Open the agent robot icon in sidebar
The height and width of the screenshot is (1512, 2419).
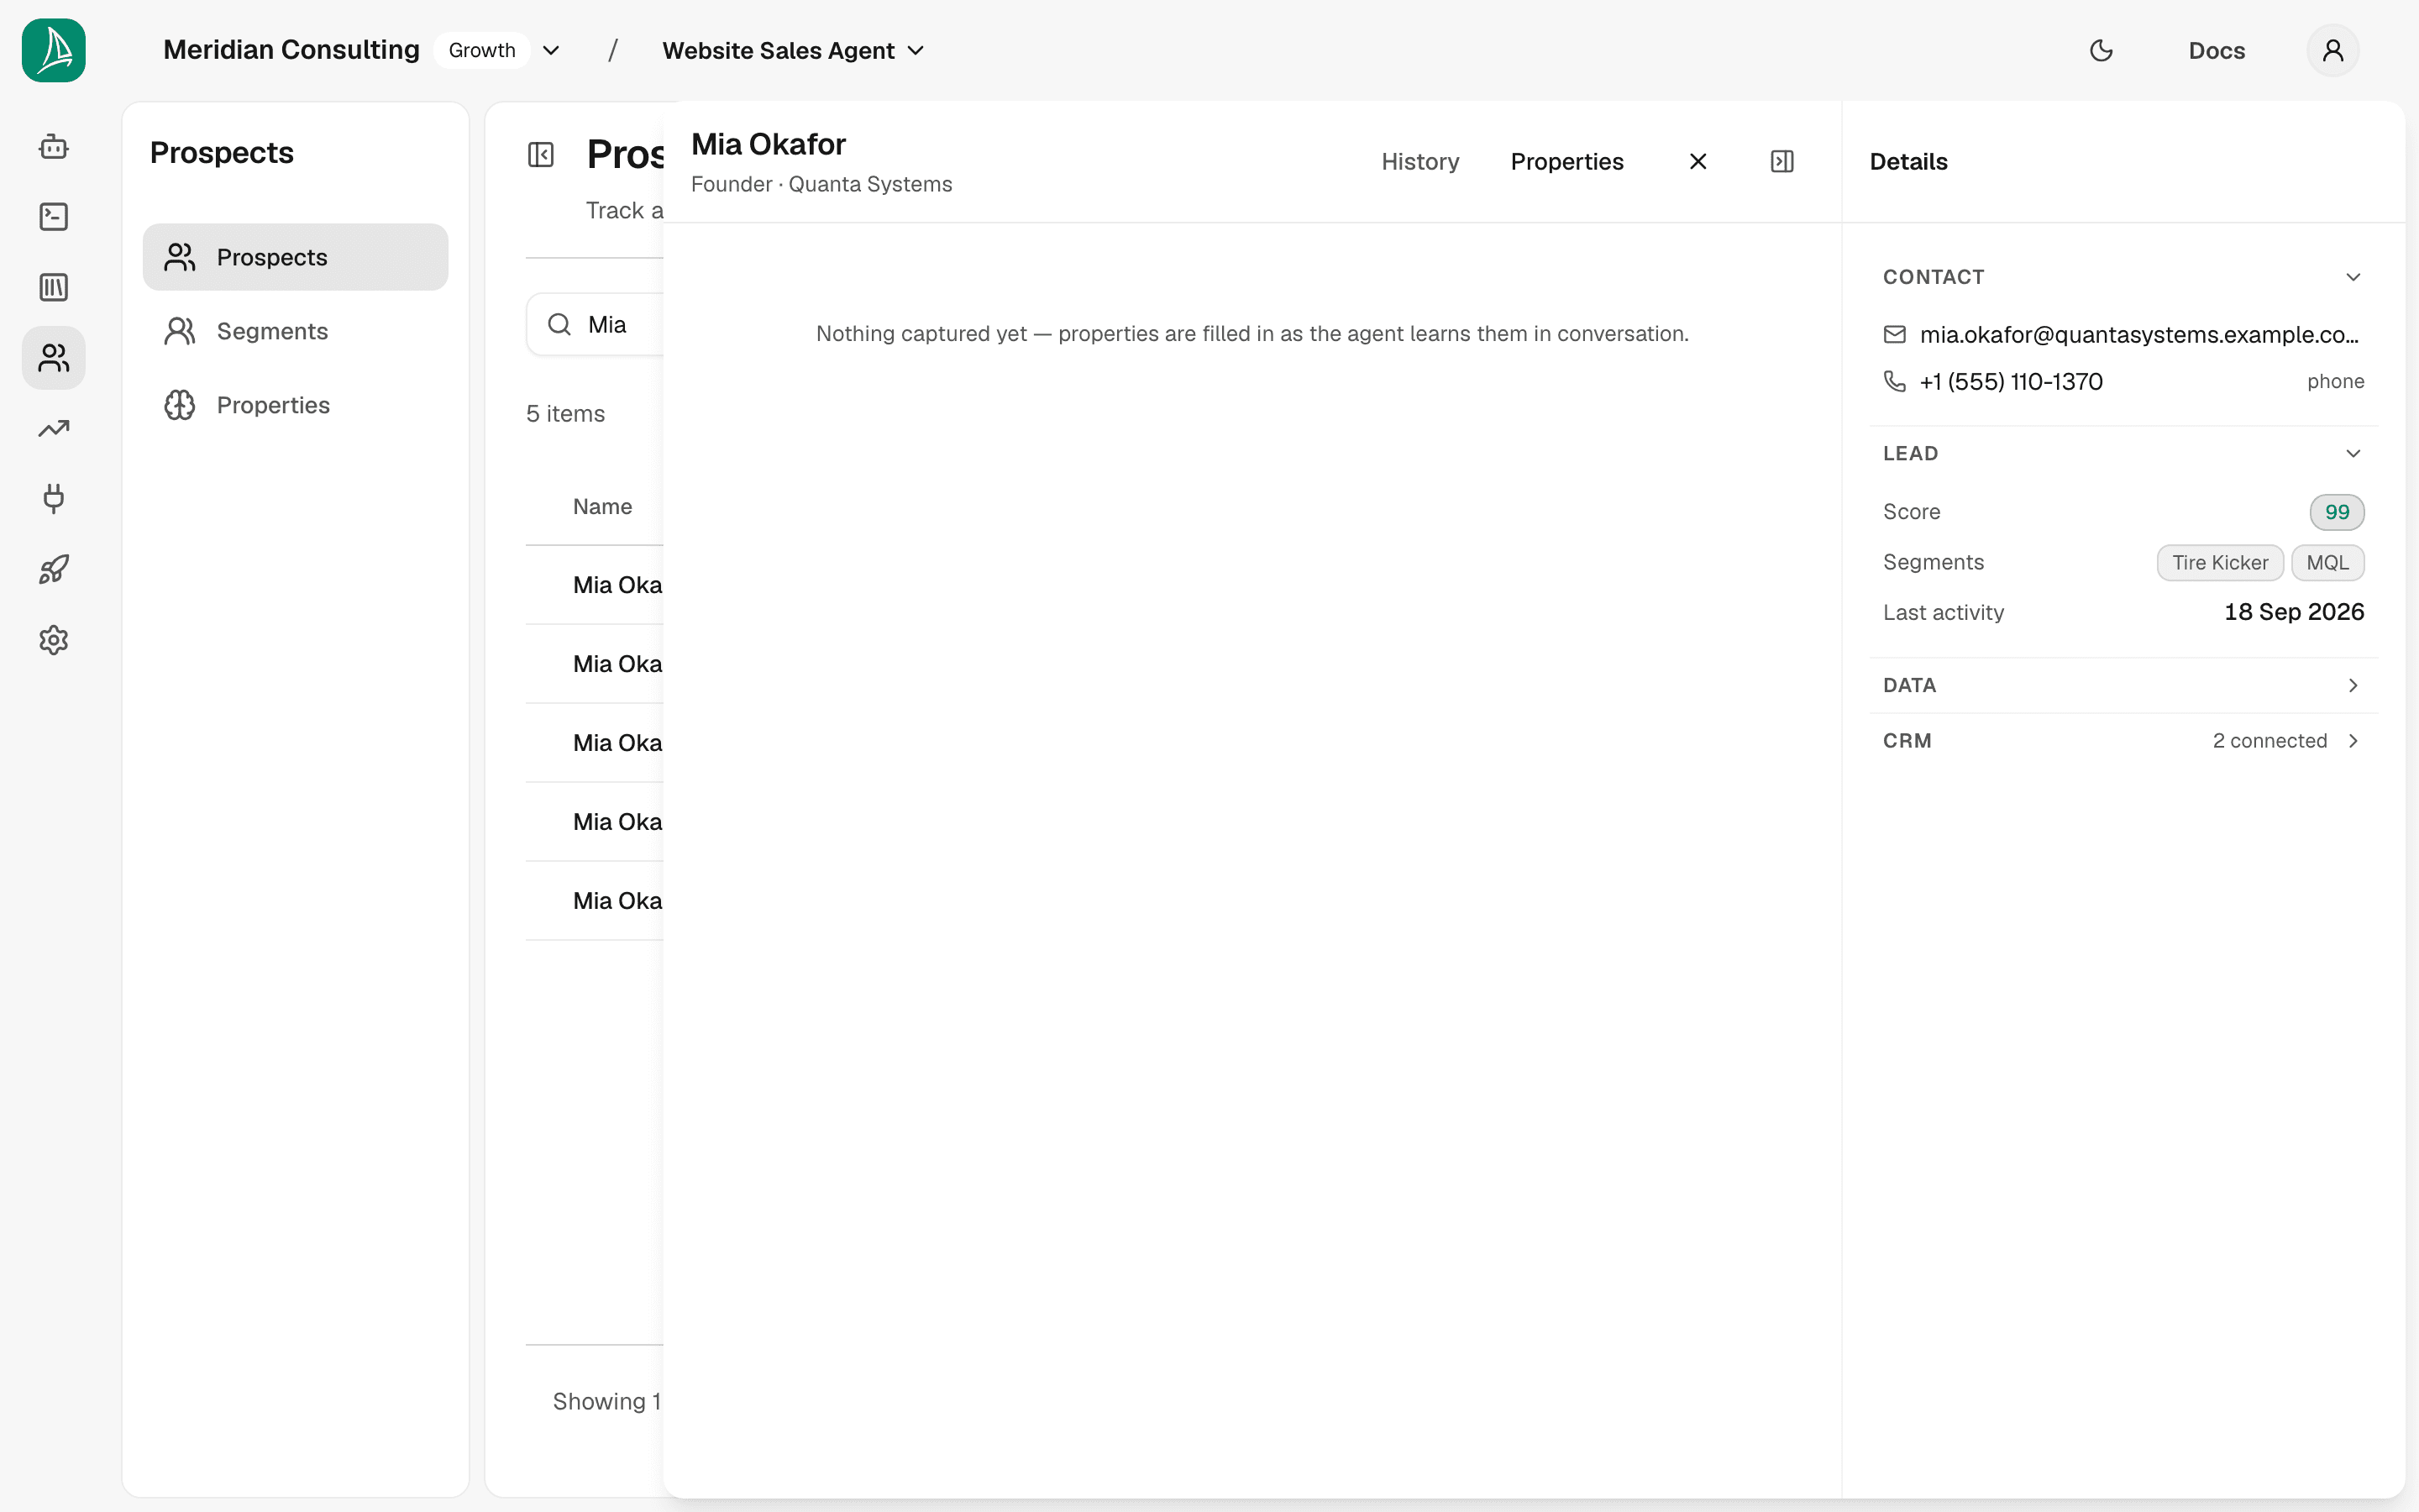coord(54,147)
